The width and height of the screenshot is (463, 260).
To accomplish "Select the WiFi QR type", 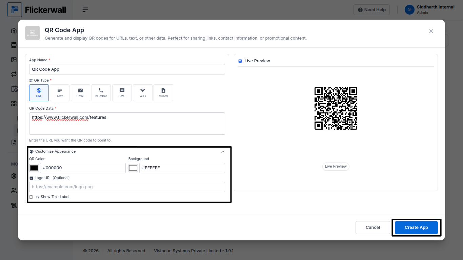I will (x=143, y=93).
